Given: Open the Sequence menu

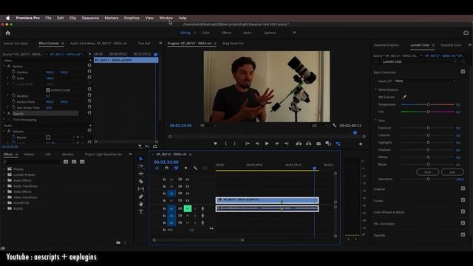Looking at the screenshot, I should [90, 18].
